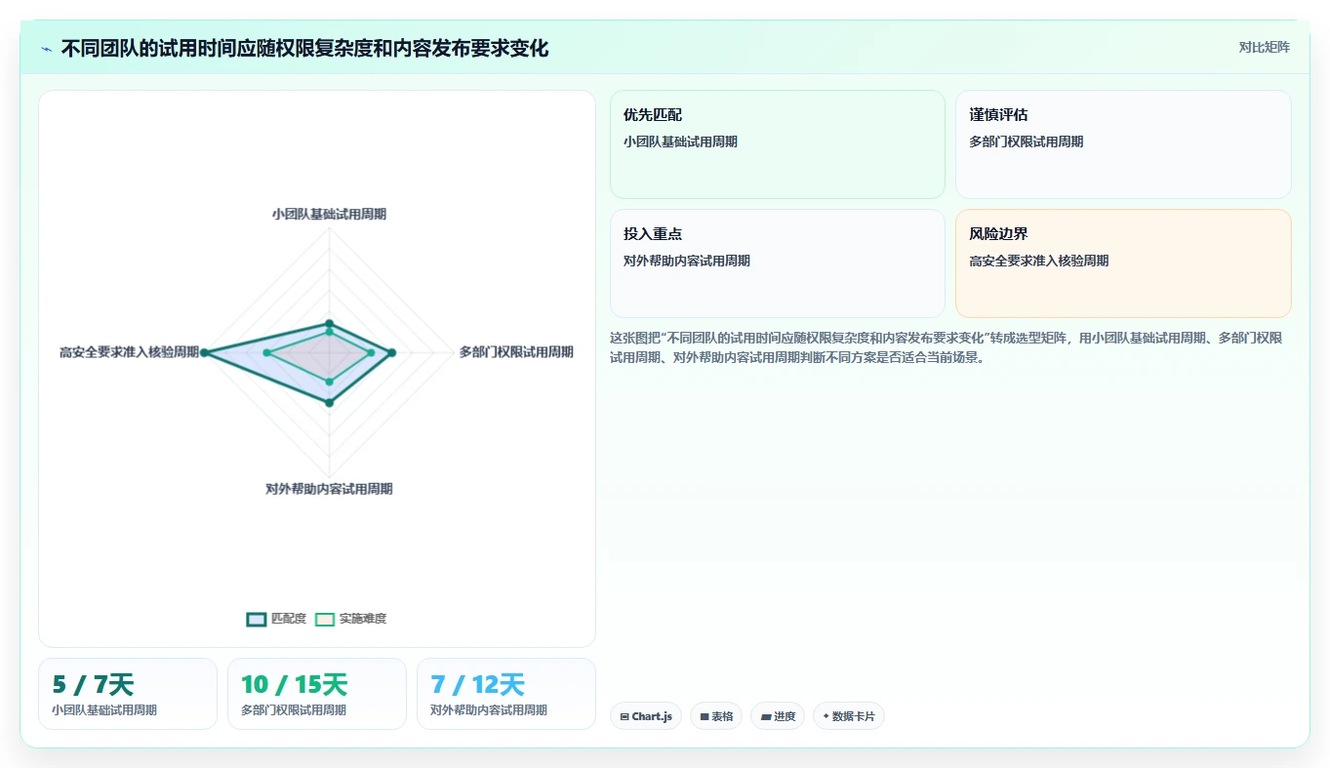Click the Chart.js tag
The height and width of the screenshot is (768, 1330).
click(x=646, y=716)
